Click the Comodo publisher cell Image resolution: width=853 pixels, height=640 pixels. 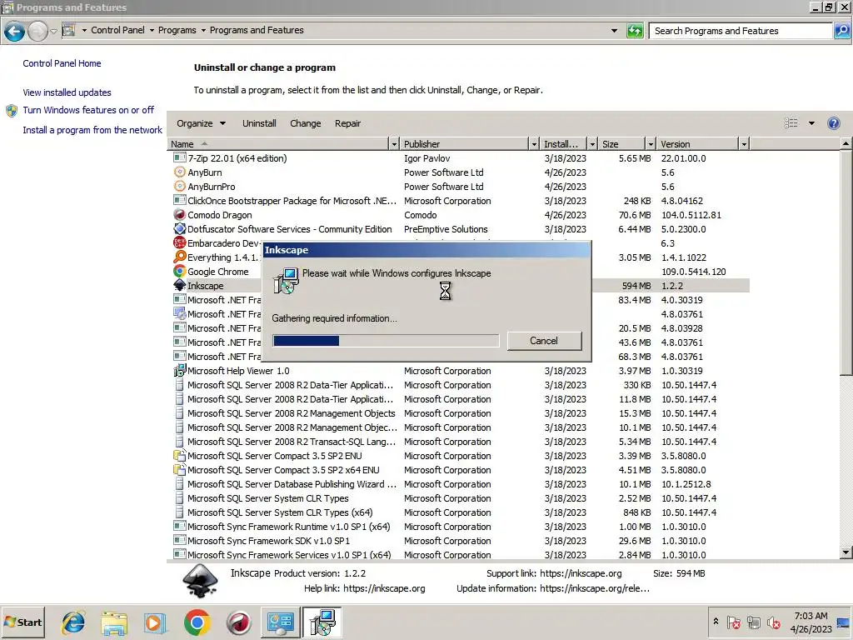pos(420,215)
